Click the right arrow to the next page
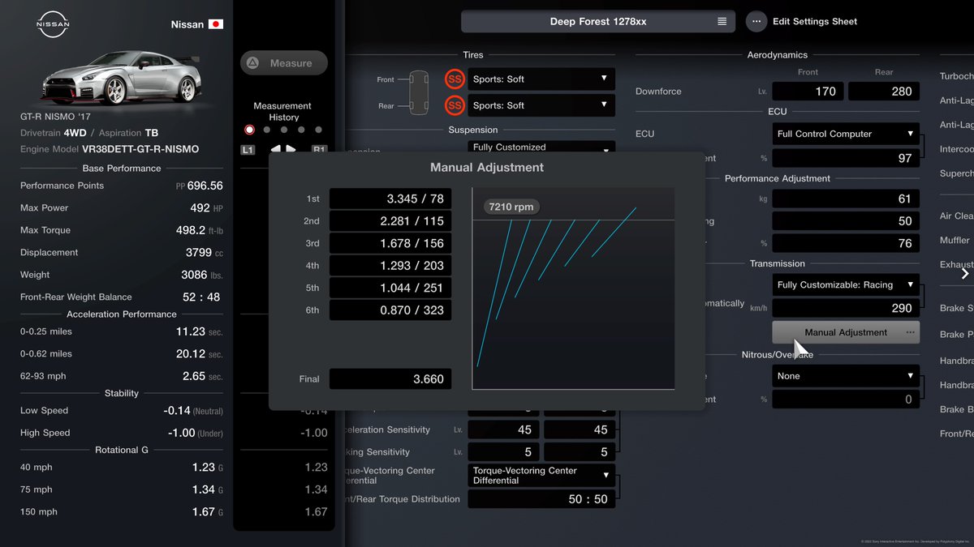 point(965,274)
